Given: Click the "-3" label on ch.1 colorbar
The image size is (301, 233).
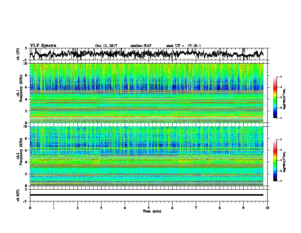Looking at the screenshot, I should pyautogui.click(x=280, y=77).
